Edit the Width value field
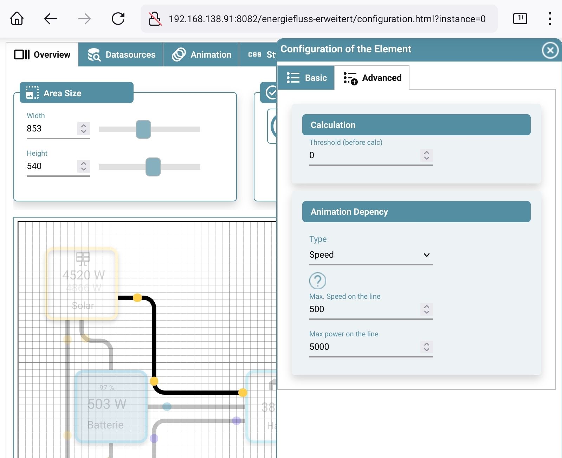The height and width of the screenshot is (458, 562). (x=51, y=129)
